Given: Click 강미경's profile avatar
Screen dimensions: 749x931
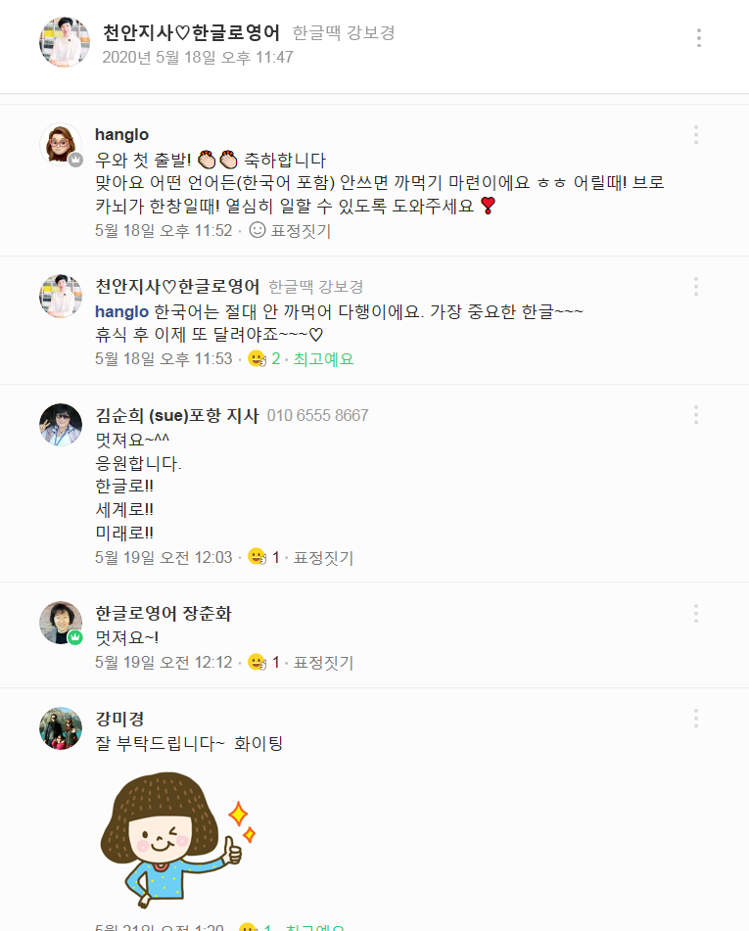Looking at the screenshot, I should tap(61, 728).
